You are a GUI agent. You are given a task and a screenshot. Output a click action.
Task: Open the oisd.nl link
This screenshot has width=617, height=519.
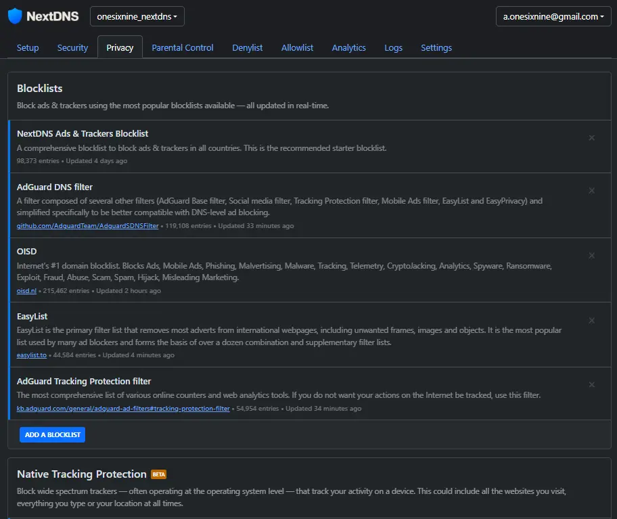point(26,291)
